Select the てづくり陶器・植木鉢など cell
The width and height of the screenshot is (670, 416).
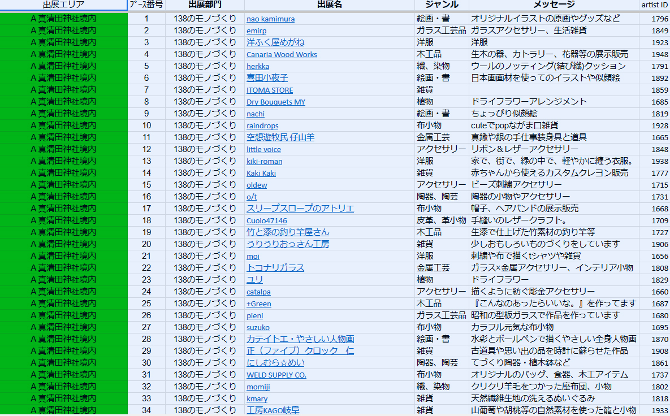coord(554,363)
